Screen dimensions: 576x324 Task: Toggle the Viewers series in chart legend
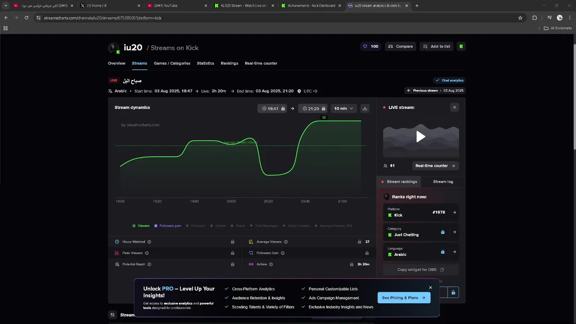141,226
